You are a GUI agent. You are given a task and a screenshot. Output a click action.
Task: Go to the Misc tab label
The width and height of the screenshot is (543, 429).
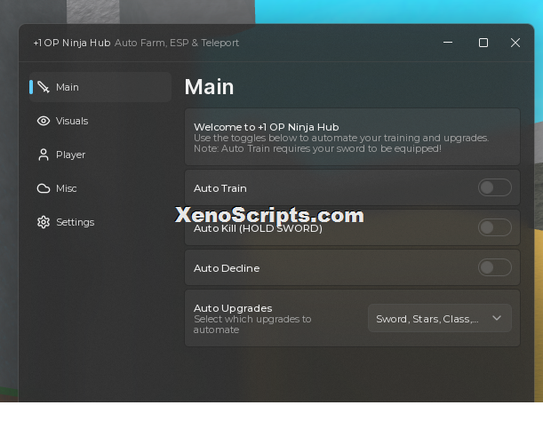coord(66,188)
